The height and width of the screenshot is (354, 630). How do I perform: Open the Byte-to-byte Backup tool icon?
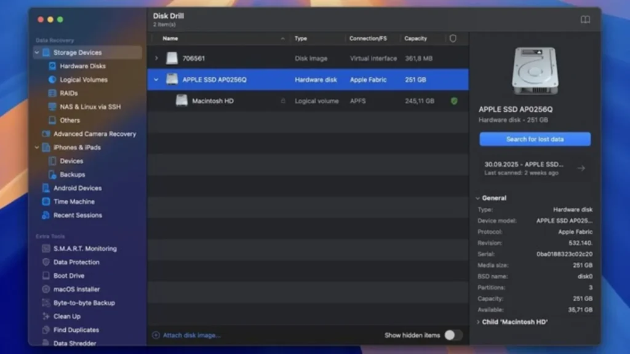[x=46, y=303]
